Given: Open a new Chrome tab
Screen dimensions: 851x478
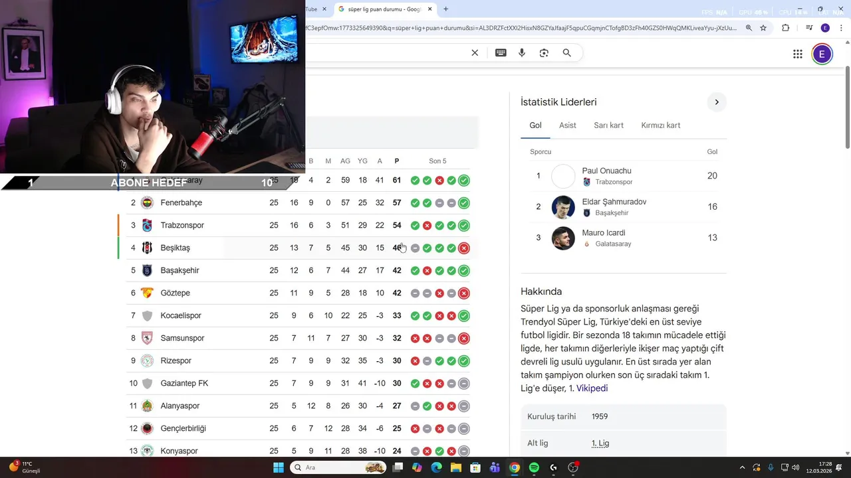Looking at the screenshot, I should (445, 9).
